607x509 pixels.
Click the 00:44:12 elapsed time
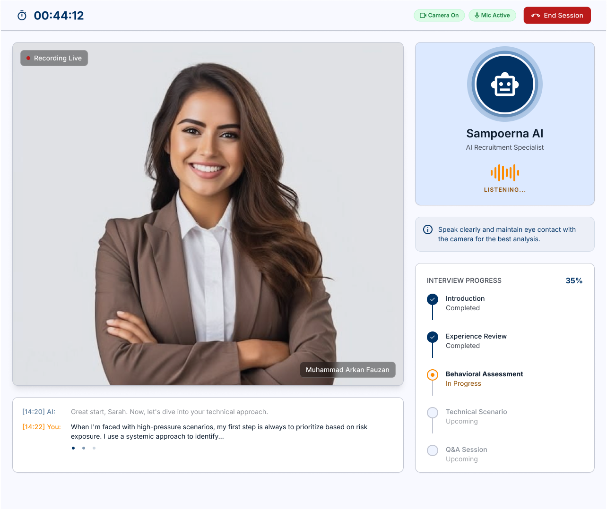[x=59, y=16]
